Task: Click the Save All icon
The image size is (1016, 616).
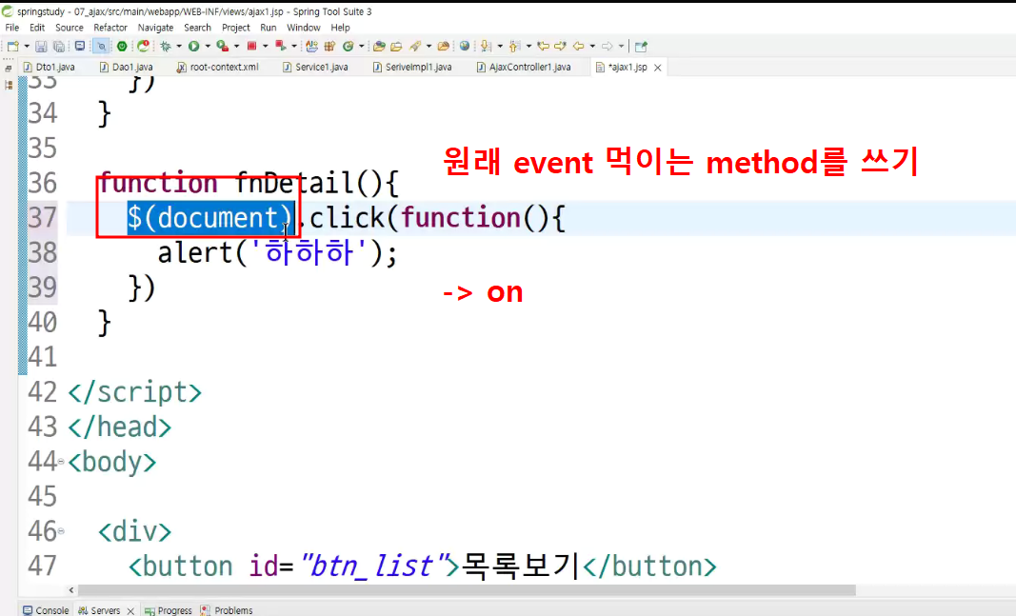Action: tap(59, 46)
